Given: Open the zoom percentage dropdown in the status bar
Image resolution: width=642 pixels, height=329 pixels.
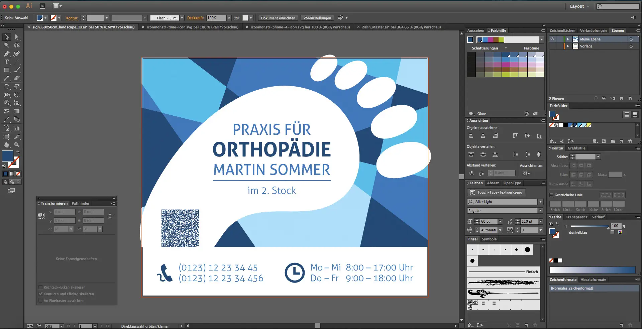Looking at the screenshot, I should (62, 326).
